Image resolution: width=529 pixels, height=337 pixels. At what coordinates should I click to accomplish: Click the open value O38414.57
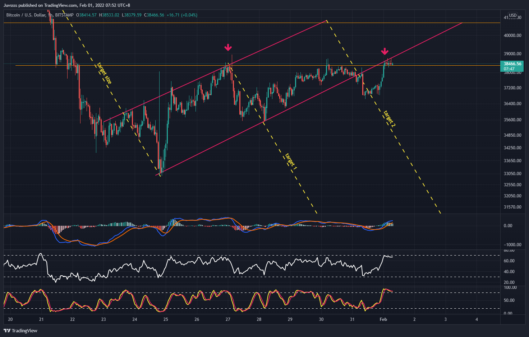pyautogui.click(x=86, y=15)
